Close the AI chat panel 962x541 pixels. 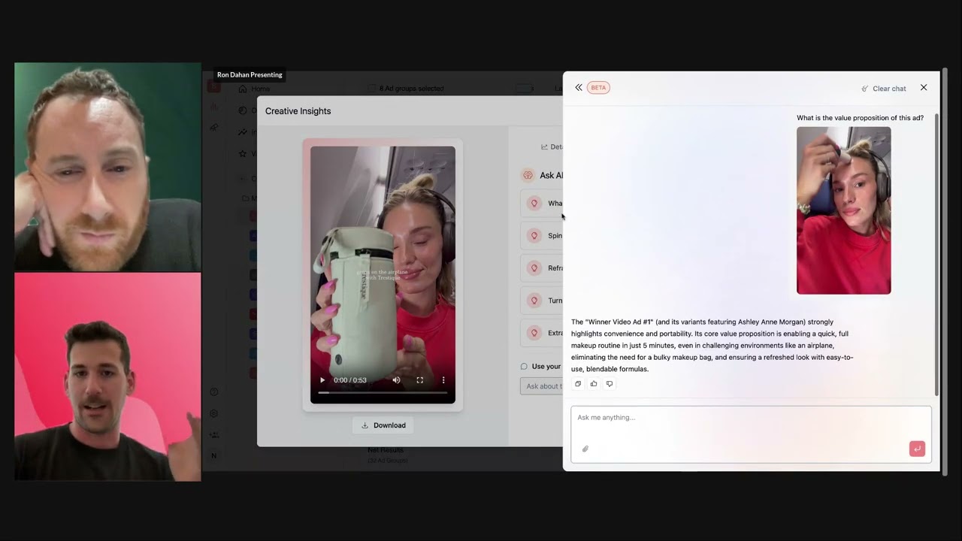924,87
